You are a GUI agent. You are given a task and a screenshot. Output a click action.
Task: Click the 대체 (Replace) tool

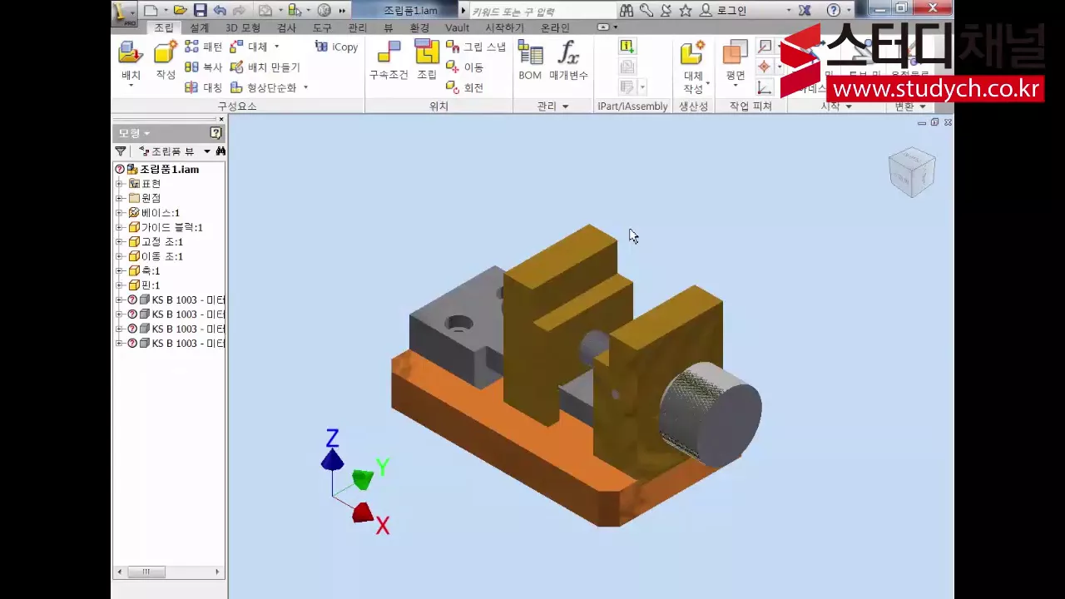(x=249, y=47)
